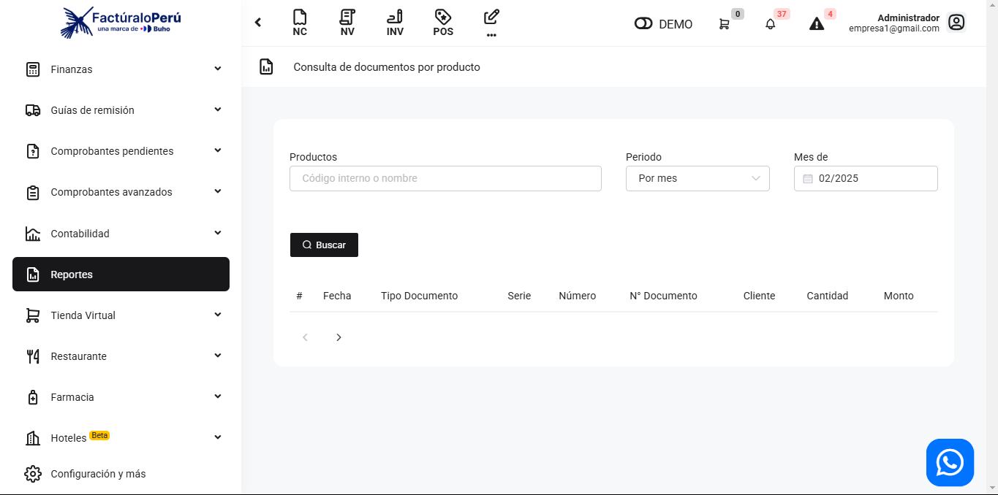Open the NC credit note shortcut
998x495 pixels.
tap(300, 23)
